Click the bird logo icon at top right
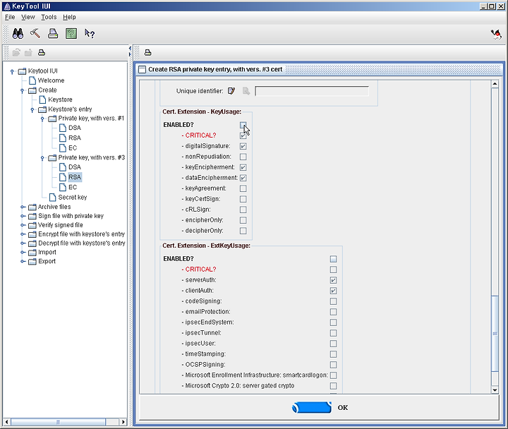 tap(496, 34)
